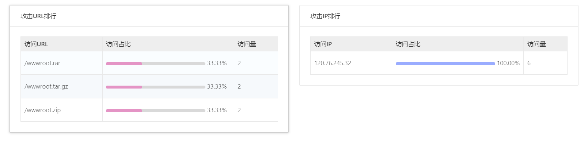The width and height of the screenshot is (584, 145).
Task: Click 访问量 header in URL table
Action: tap(247, 44)
